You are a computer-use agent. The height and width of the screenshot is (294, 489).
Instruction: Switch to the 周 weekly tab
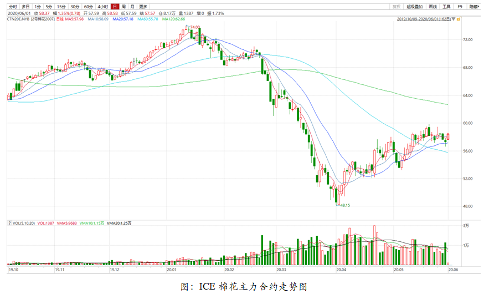[x=124, y=7]
